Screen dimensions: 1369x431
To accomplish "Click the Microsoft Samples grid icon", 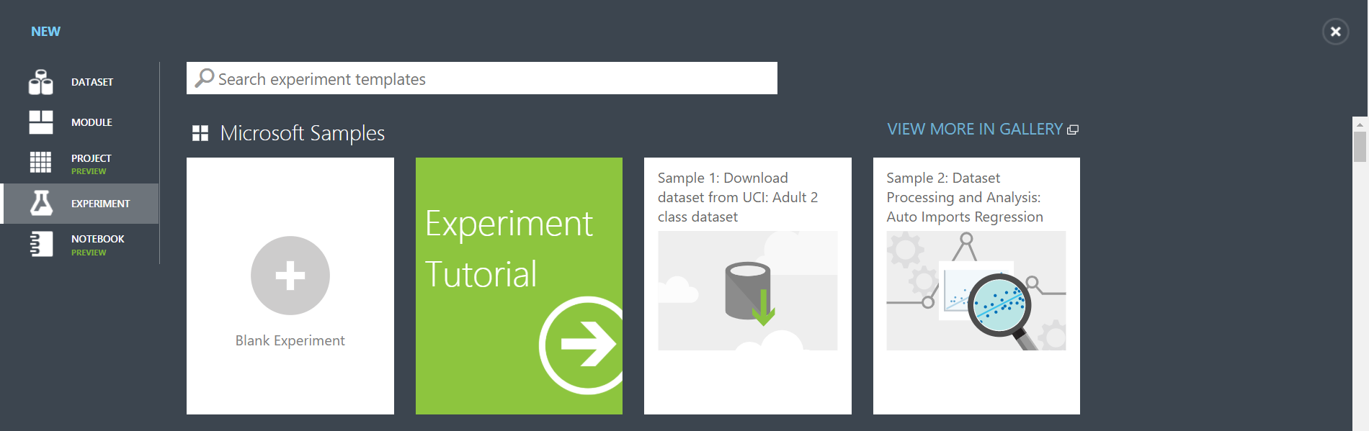I will (x=200, y=133).
